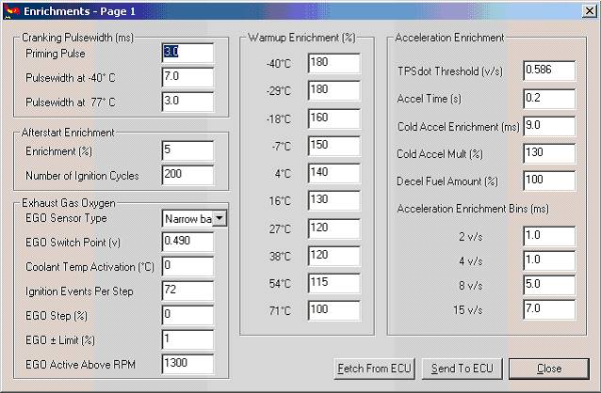Focus the TPSdot Threshold field
Viewport: 601px width, 393px height.
pos(548,71)
